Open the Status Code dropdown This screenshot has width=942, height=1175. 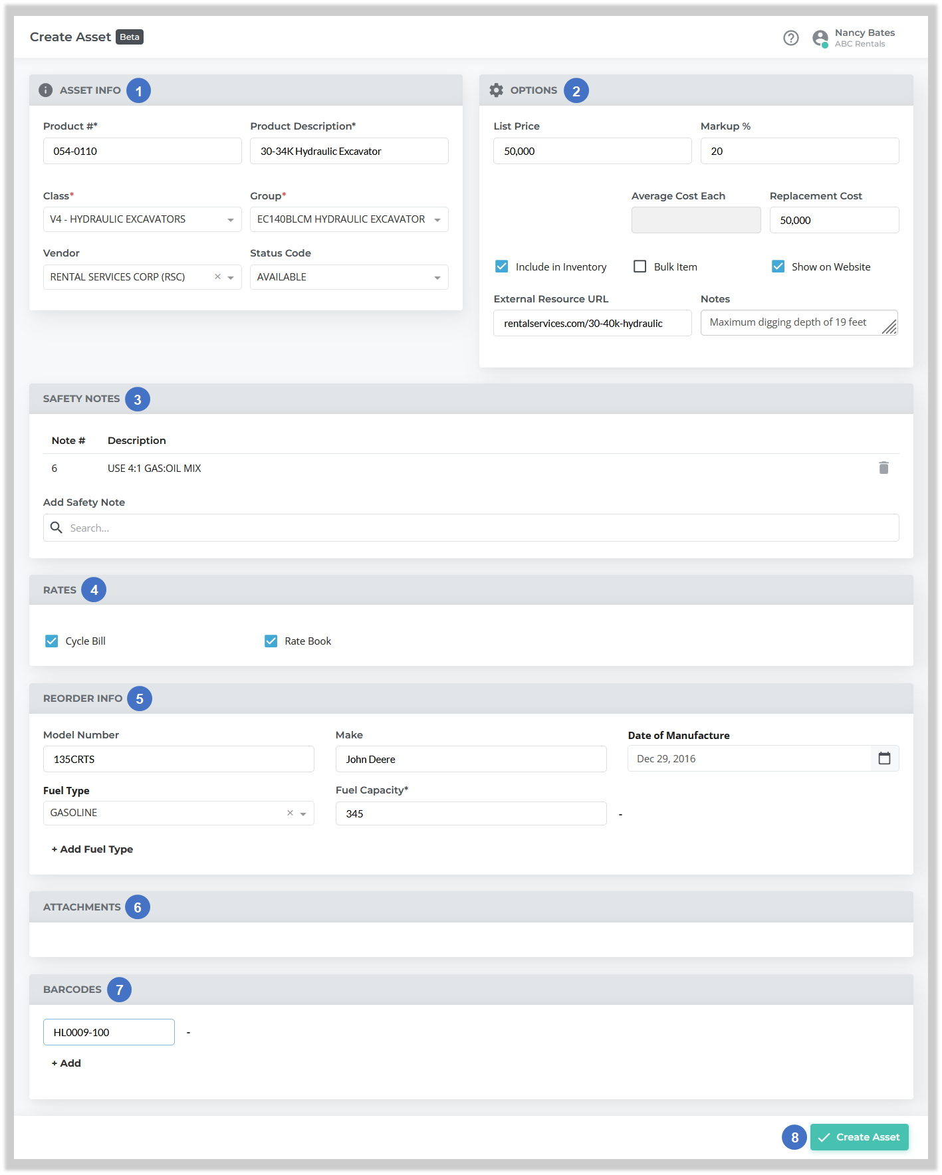[437, 278]
